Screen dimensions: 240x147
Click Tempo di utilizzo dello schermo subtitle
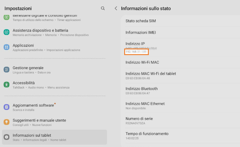coord(33,20)
